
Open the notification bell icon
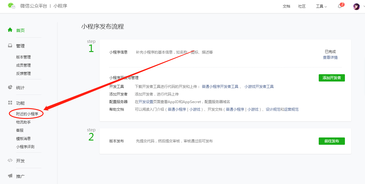point(340,6)
